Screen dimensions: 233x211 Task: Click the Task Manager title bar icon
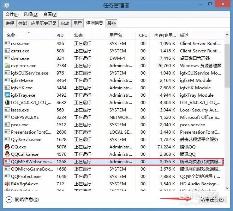click(6, 6)
